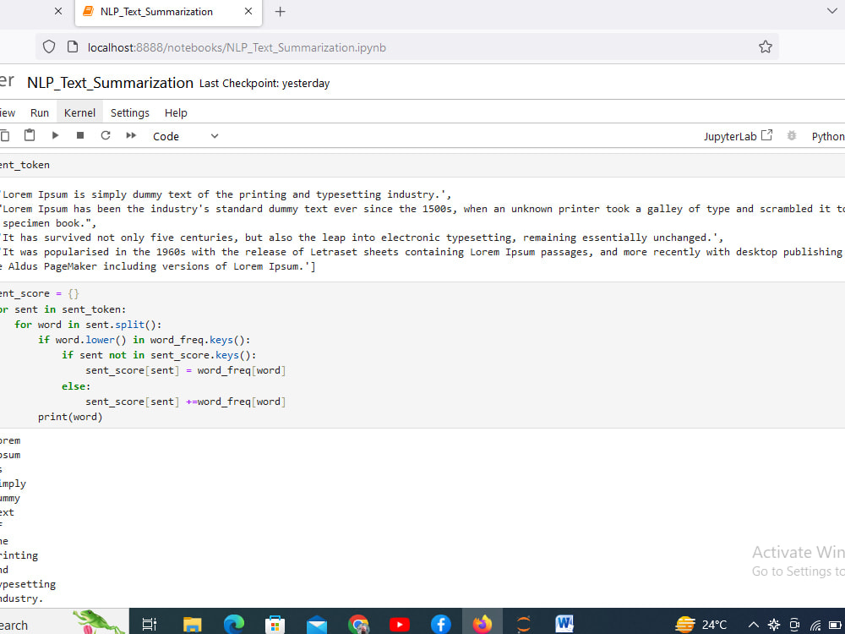Open the list-all-tabs chevron at top right
Image resolution: width=845 pixels, height=634 pixels.
point(833,12)
